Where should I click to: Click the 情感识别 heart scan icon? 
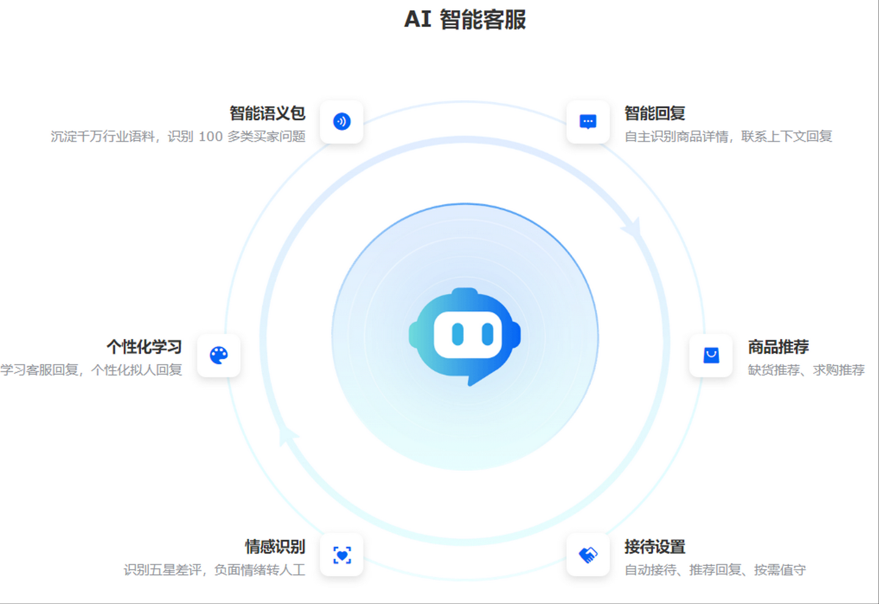point(342,555)
